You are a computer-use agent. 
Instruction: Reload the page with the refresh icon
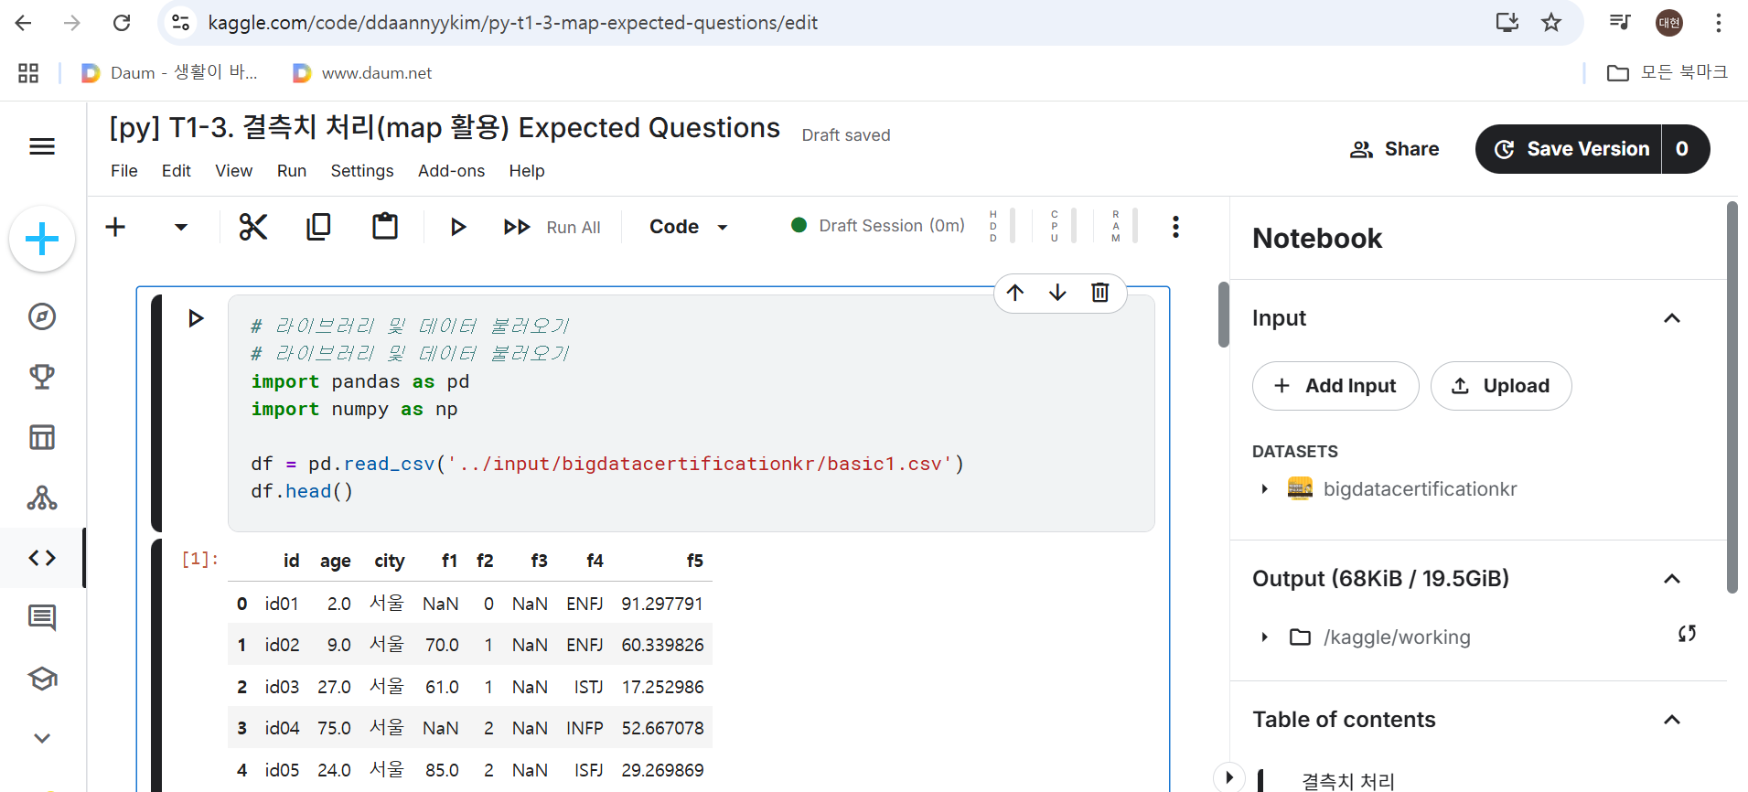pos(122,23)
